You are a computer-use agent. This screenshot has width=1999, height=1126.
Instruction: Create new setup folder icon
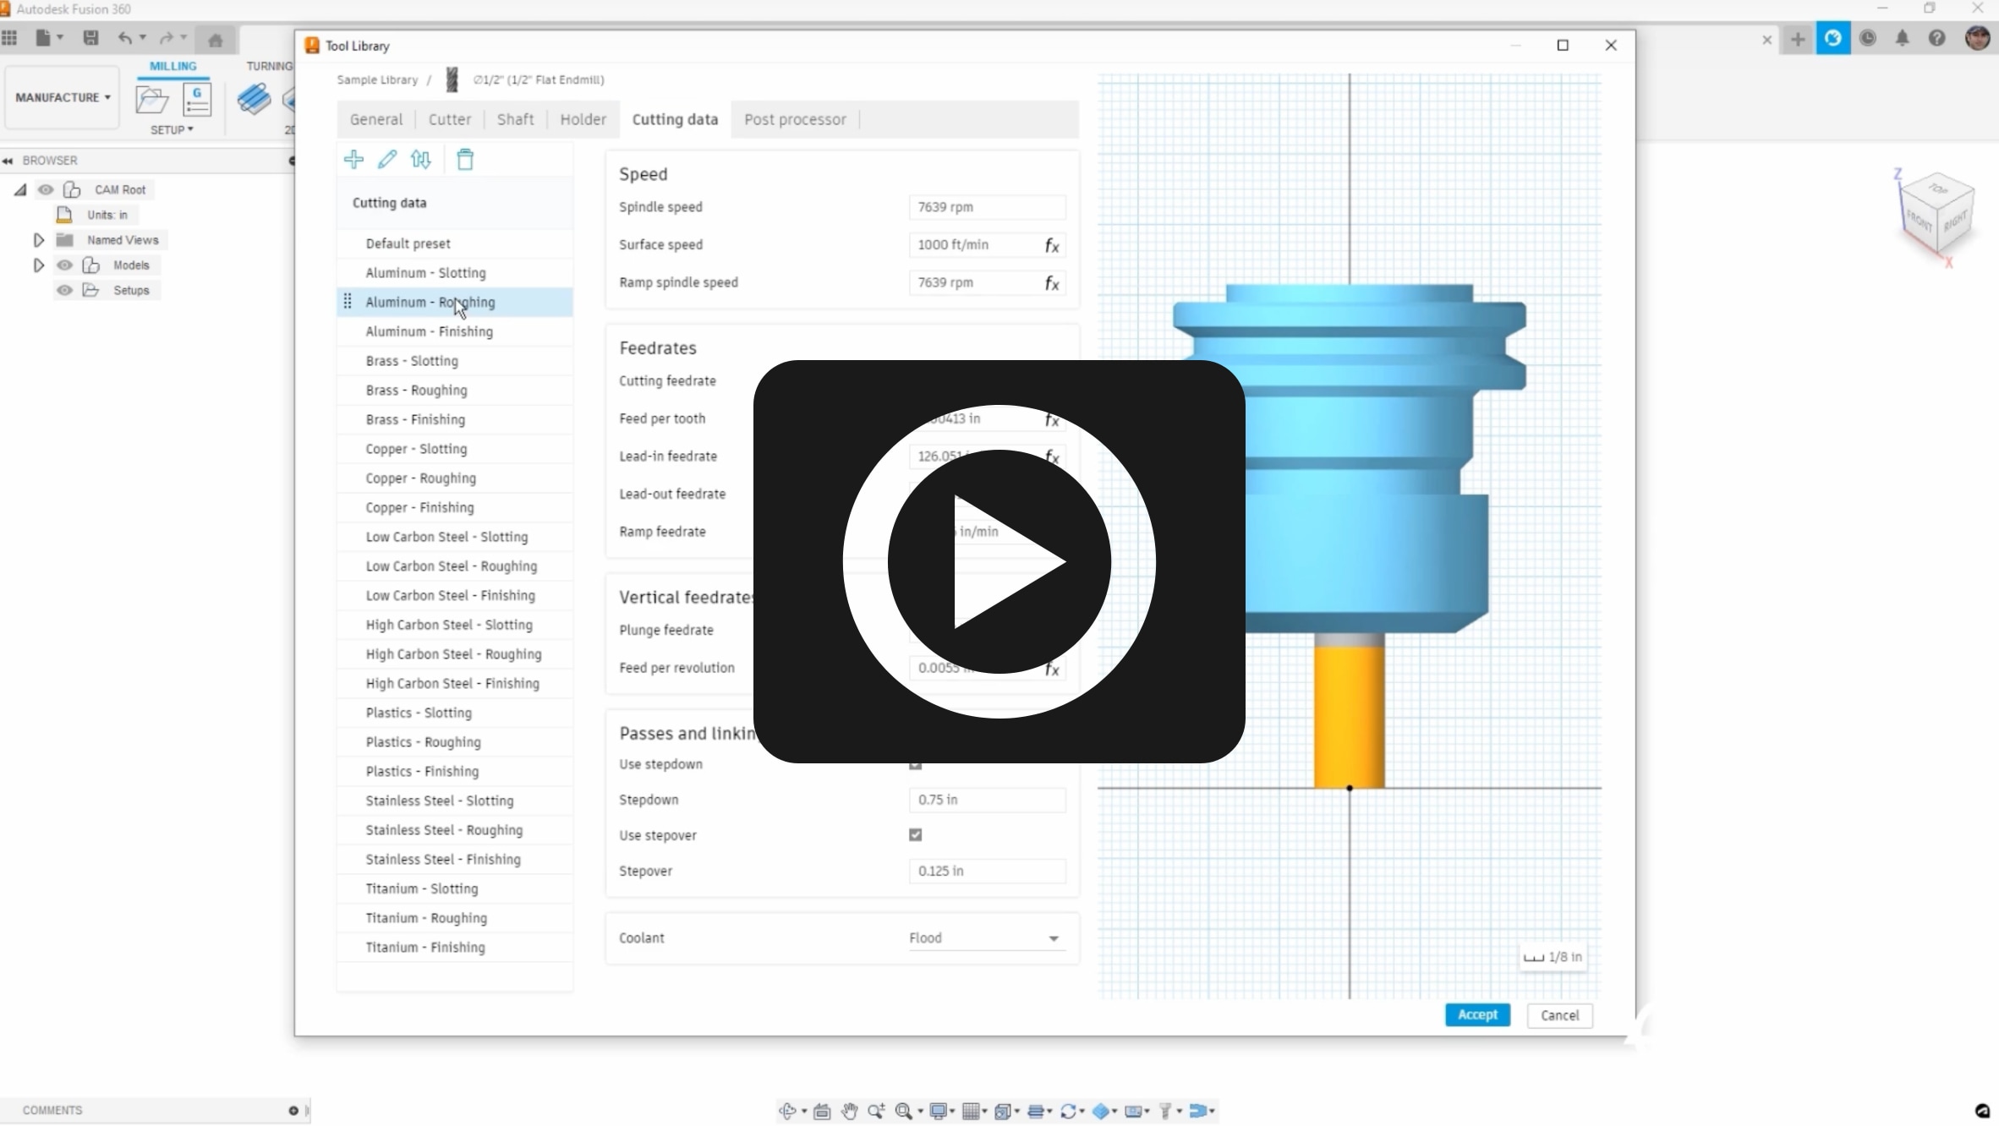click(x=152, y=100)
